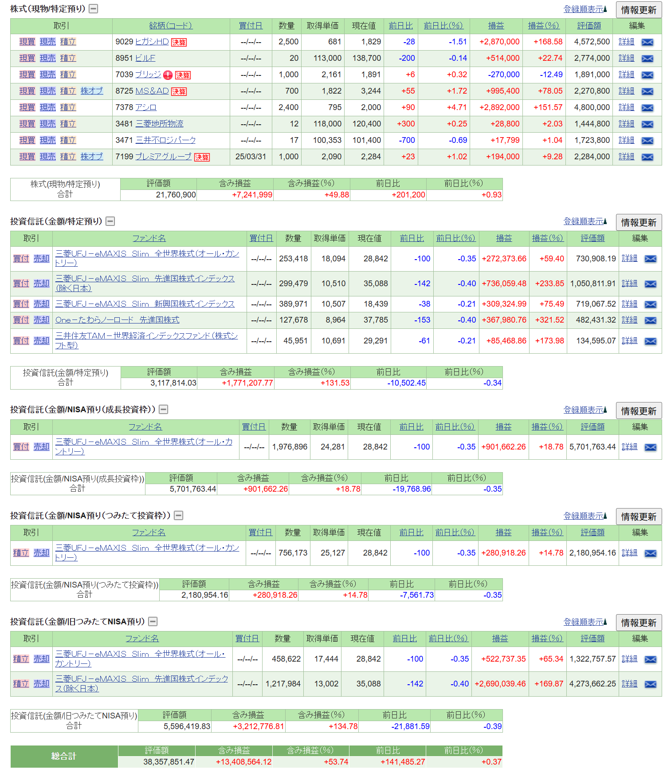671x777 pixels.
Task: Click mail icon in NISA つみたて投資枠 fund row
Action: pyautogui.click(x=650, y=553)
